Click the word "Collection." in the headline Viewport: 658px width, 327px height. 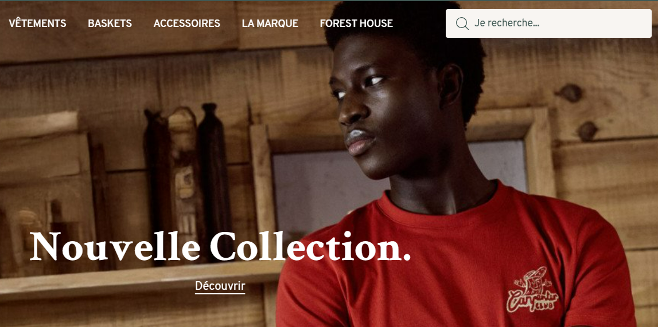coord(310,247)
